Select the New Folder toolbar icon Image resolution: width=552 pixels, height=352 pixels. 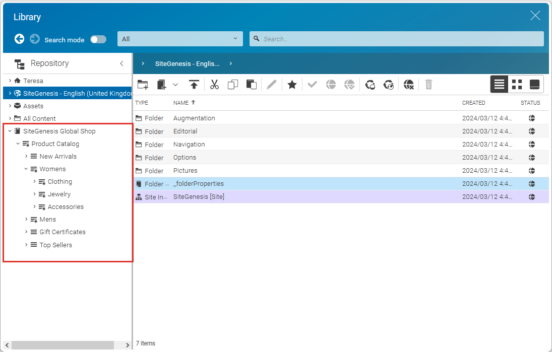coord(143,84)
